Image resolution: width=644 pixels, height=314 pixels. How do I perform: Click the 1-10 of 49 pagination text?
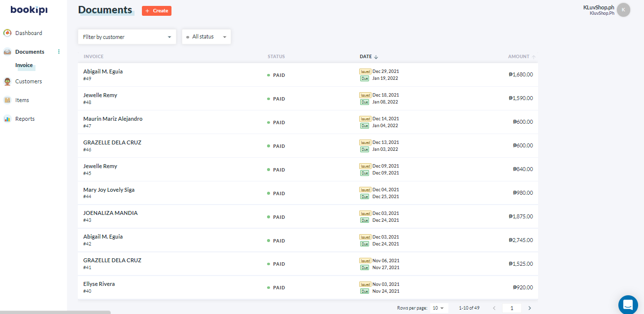click(469, 308)
